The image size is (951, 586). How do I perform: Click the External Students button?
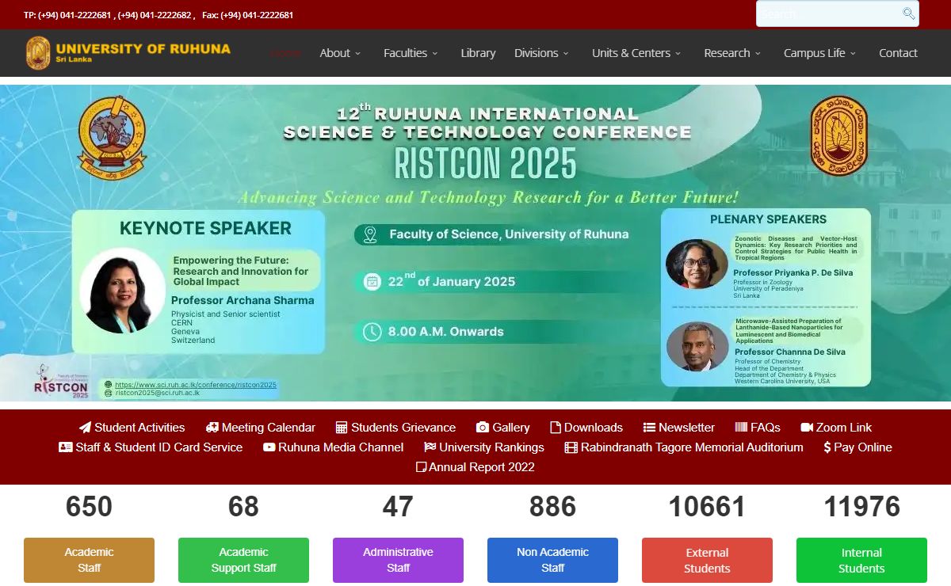coord(707,560)
